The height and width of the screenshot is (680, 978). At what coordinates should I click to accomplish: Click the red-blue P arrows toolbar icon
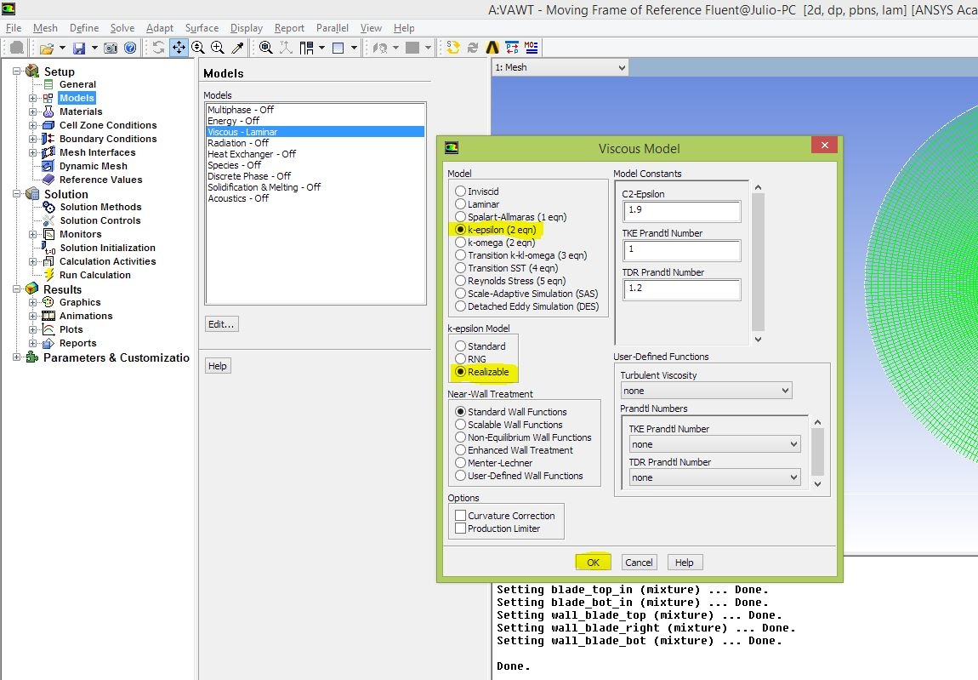[512, 48]
